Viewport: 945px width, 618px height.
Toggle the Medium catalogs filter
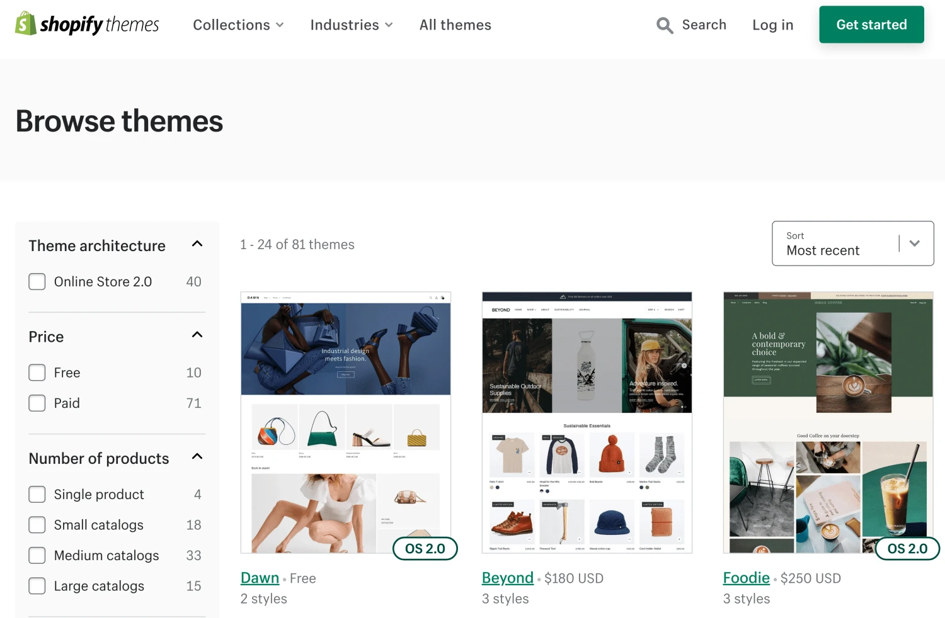pyautogui.click(x=37, y=556)
